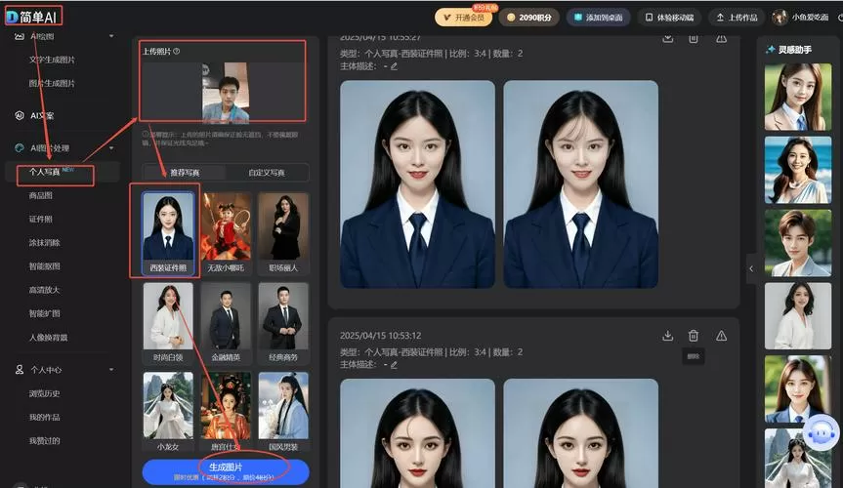This screenshot has height=488, width=843.
Task: Download the 10:53:12 generation result
Action: click(668, 336)
